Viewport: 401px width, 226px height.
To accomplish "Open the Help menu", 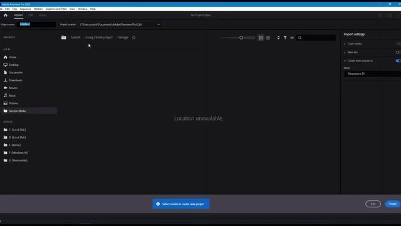I will click(x=93, y=9).
